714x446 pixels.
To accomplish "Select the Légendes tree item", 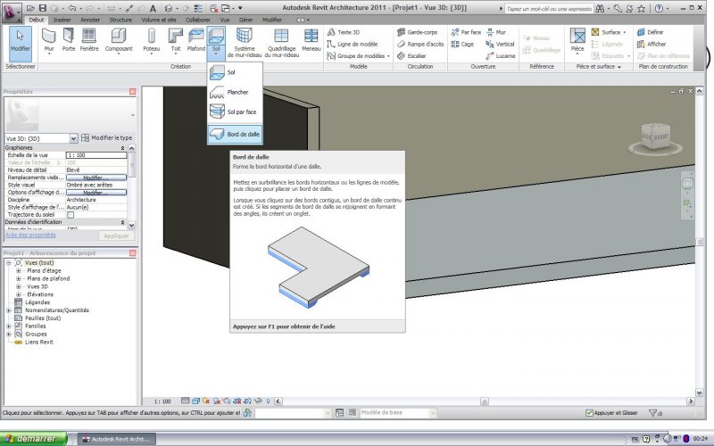I will click(37, 302).
